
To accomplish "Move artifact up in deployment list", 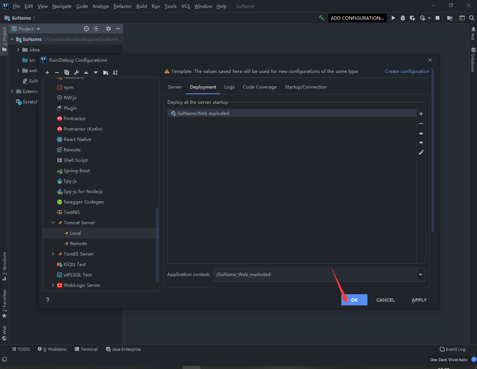I will 421,133.
